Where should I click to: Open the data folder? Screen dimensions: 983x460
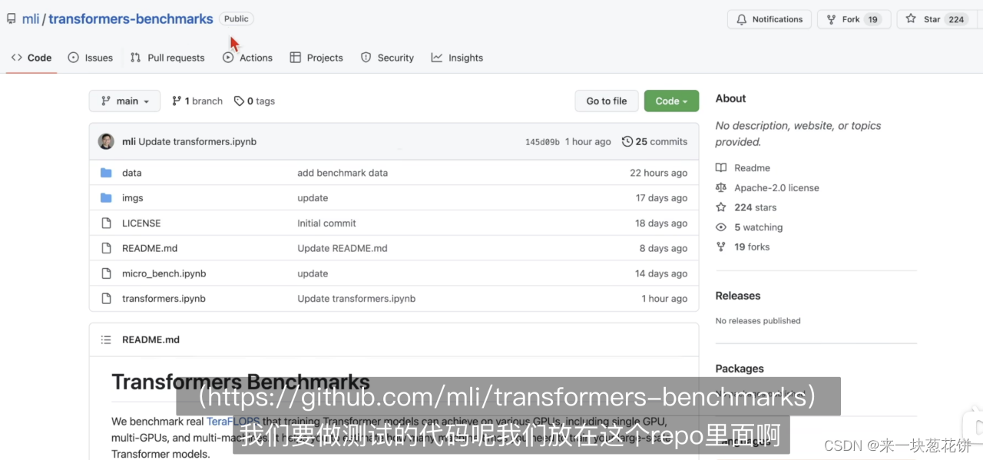pyautogui.click(x=131, y=173)
